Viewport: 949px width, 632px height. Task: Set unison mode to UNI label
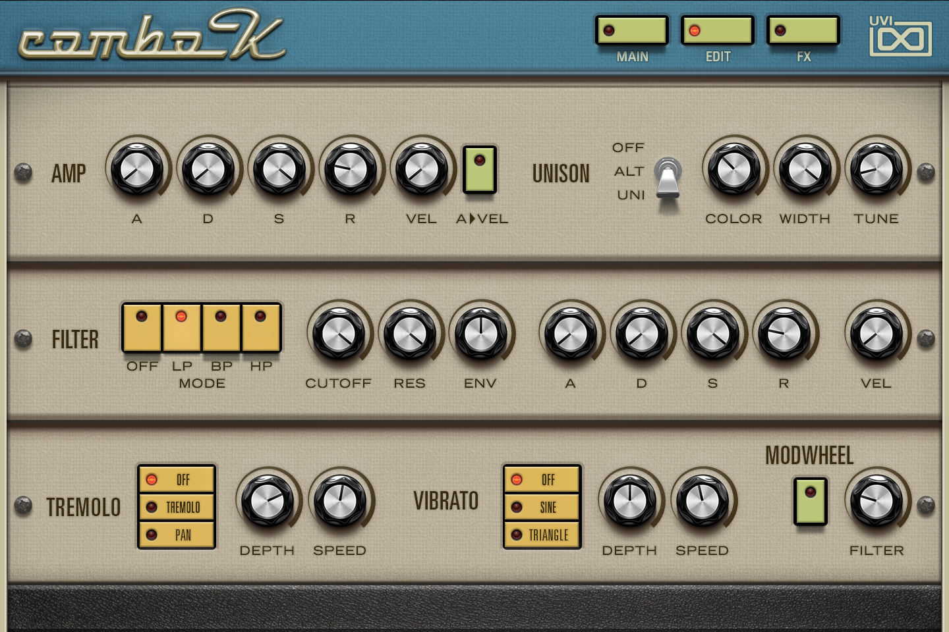coord(631,195)
